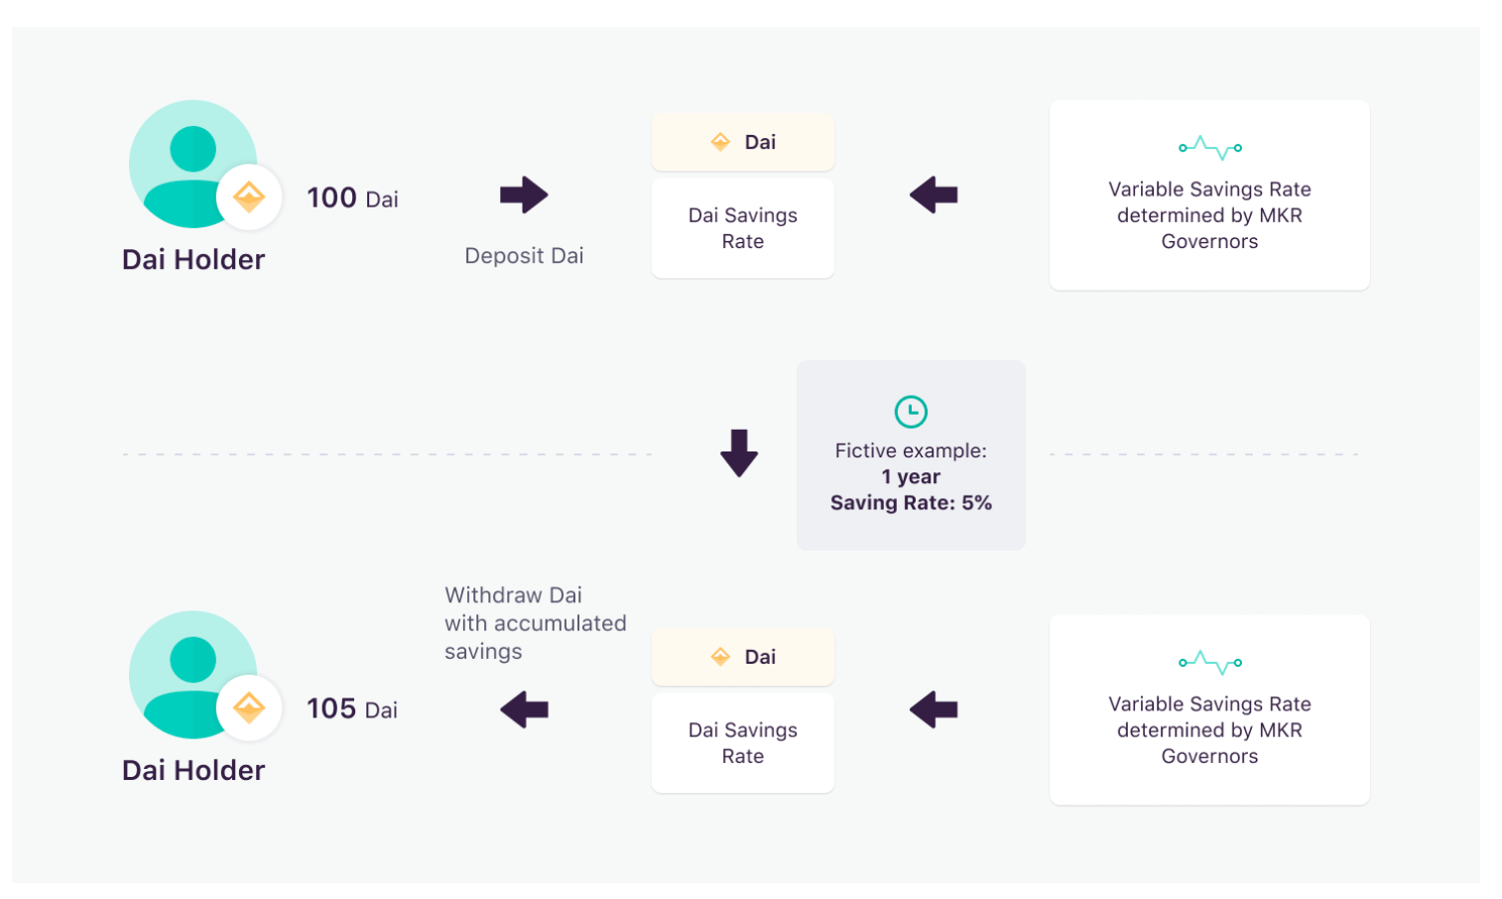Click the clock icon in Fictive example box
The image size is (1502, 899).
tap(911, 411)
